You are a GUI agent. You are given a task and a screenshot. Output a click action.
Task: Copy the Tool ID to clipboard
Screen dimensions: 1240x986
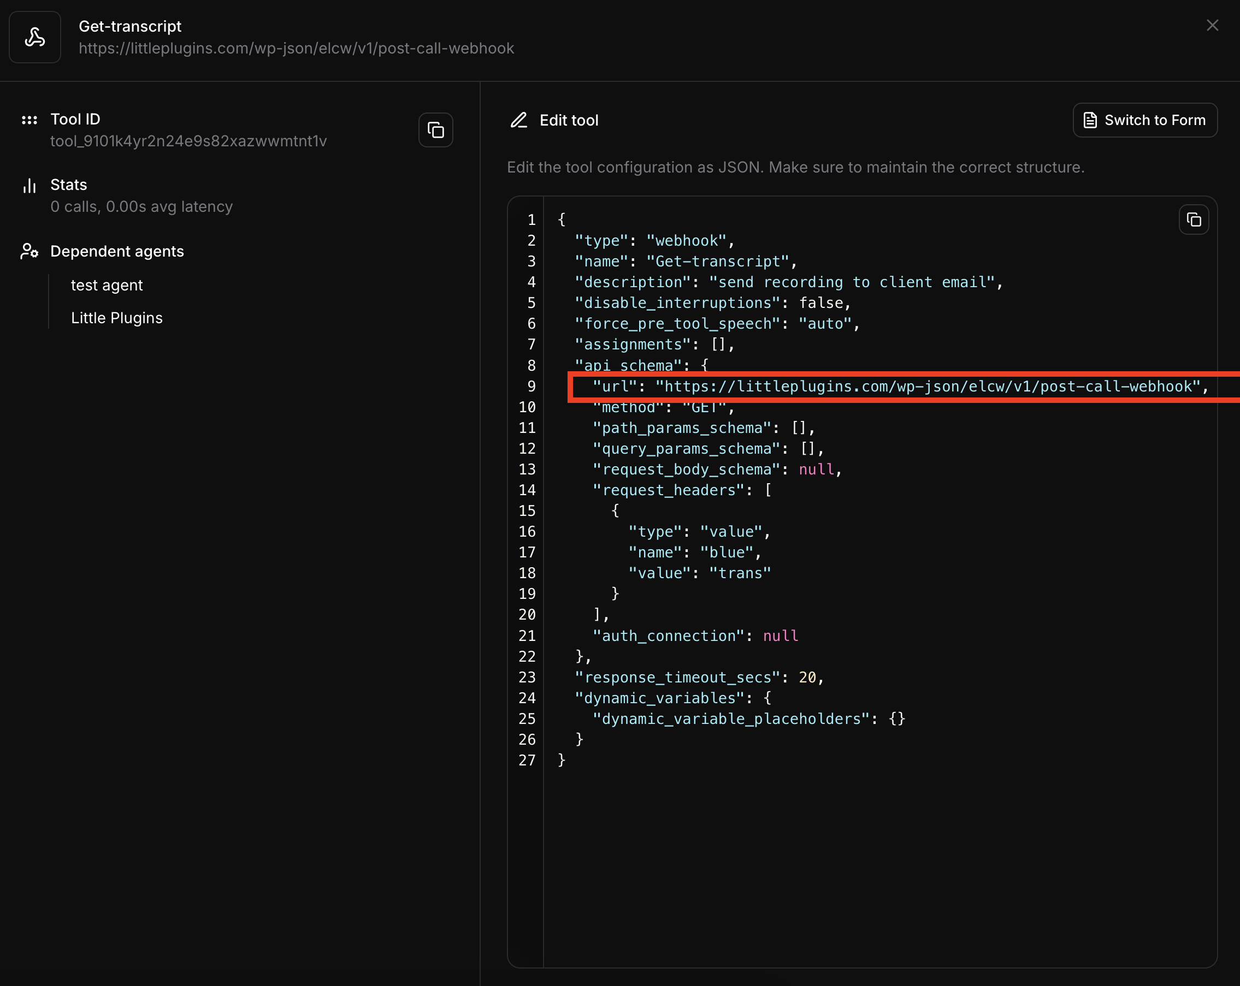click(x=435, y=130)
